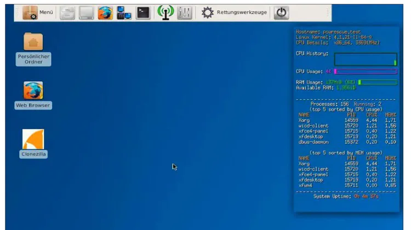
Task: Click the magenta CPU Usage bar
Action: click(x=366, y=72)
